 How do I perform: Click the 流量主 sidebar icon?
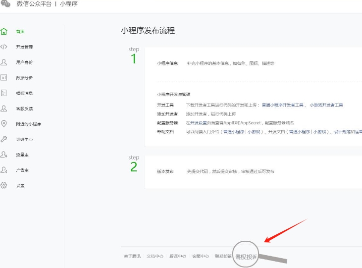pyautogui.click(x=4, y=155)
